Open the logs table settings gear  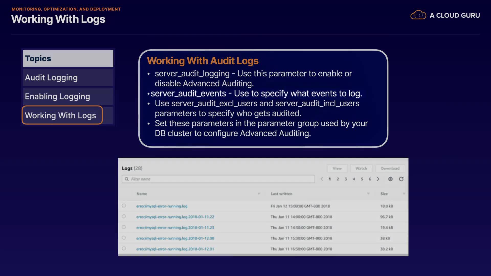pyautogui.click(x=390, y=179)
